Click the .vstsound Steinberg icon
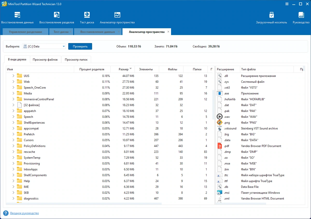The width and height of the screenshot is (311, 219). pyautogui.click(x=220, y=128)
